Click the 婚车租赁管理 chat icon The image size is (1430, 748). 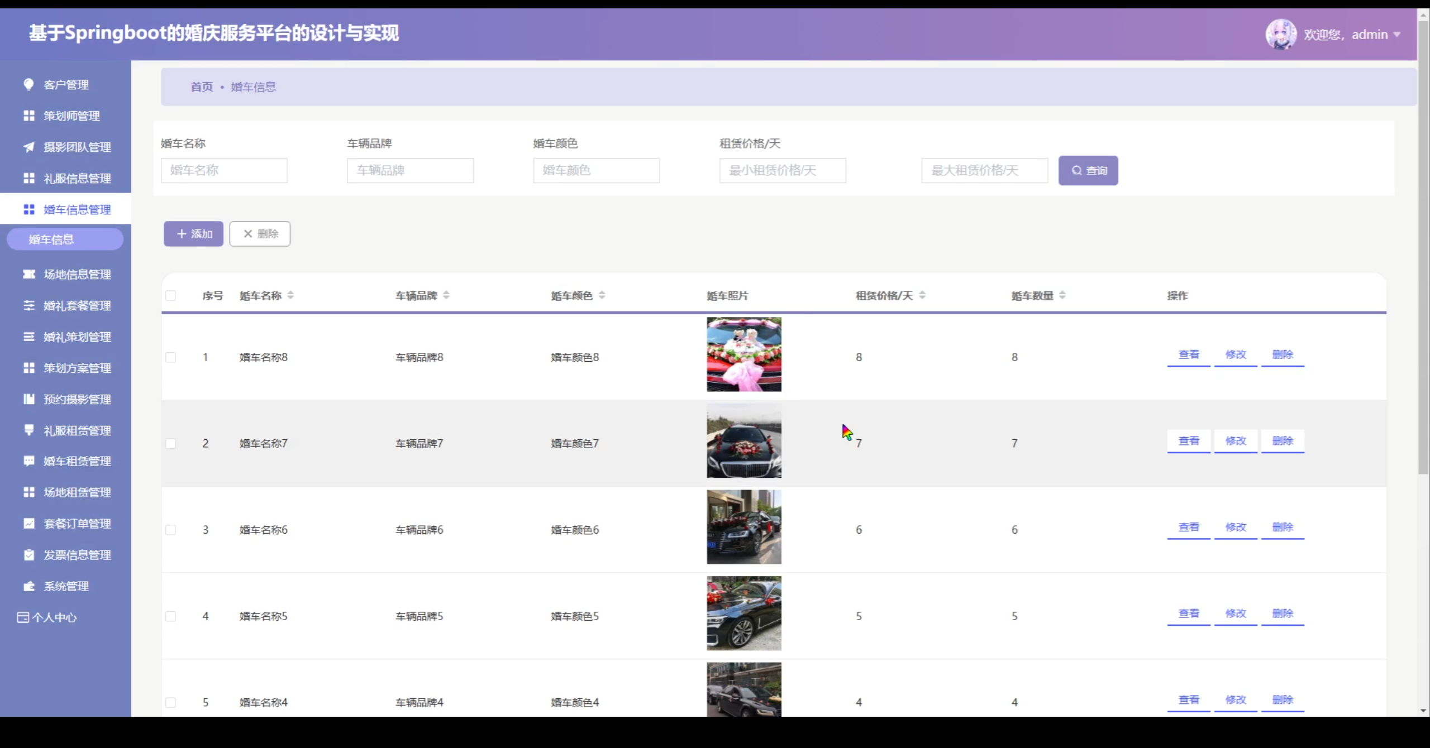(28, 461)
